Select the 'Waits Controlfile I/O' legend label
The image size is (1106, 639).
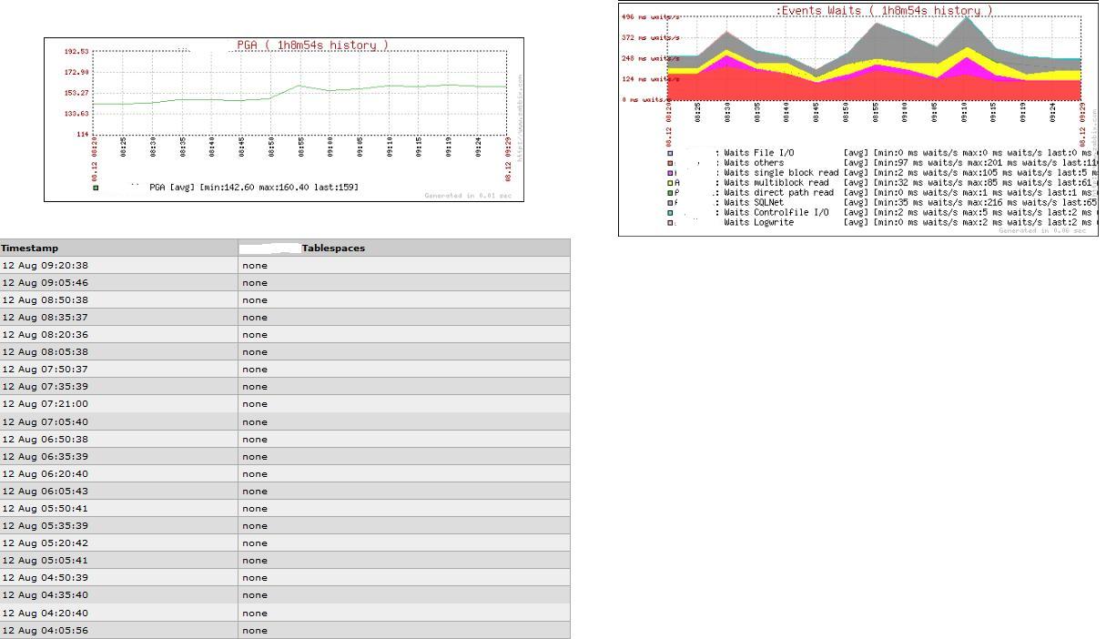(x=776, y=213)
